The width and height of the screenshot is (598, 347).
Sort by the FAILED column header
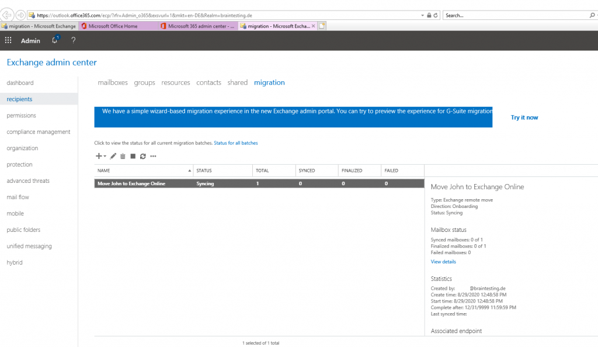point(402,171)
